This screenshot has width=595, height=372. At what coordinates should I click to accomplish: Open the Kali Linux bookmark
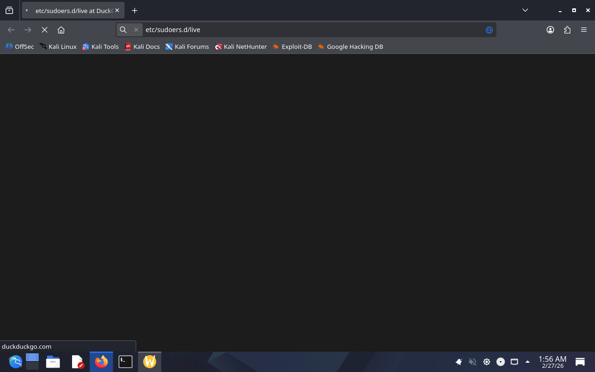58,46
